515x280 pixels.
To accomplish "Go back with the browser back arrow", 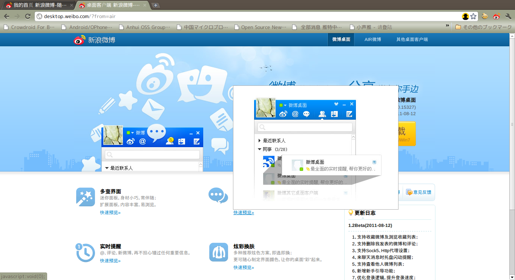I will pyautogui.click(x=6, y=16).
